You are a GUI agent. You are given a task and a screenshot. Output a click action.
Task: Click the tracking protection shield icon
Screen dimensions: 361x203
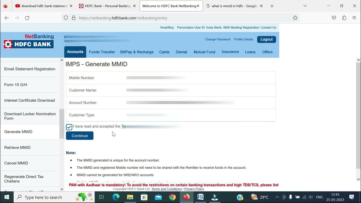(66, 18)
